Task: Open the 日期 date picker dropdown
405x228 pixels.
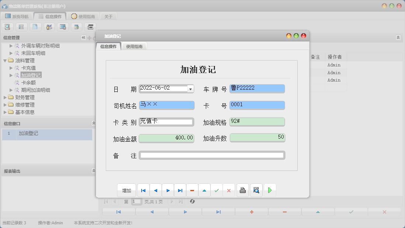Action: tap(190, 89)
